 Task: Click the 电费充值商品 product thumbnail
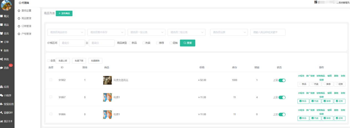107,80
